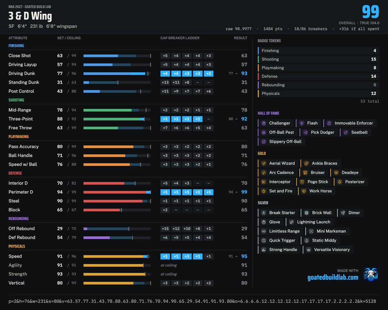This screenshot has width=388, height=310.
Task: Click the Flash badge lightning icon
Action: coord(302,123)
